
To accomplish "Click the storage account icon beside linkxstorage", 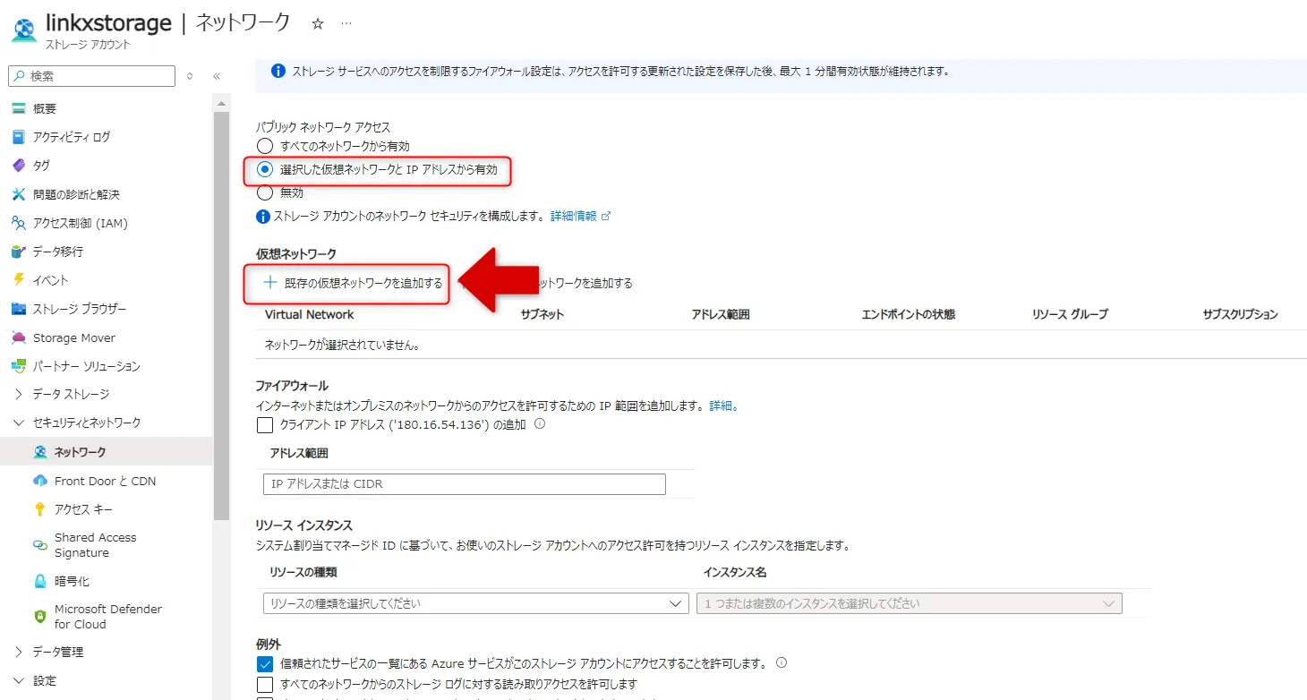I will point(23,30).
